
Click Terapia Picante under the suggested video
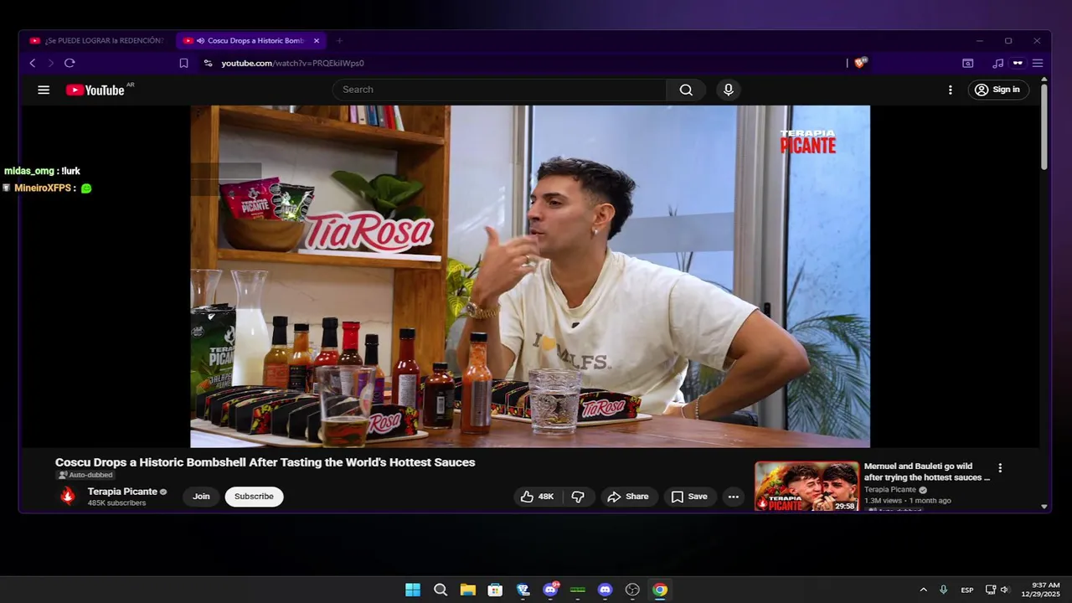tap(890, 489)
